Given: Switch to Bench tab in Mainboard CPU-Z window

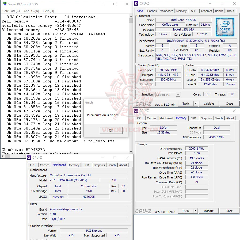Looking at the screenshot, I should [112, 165].
